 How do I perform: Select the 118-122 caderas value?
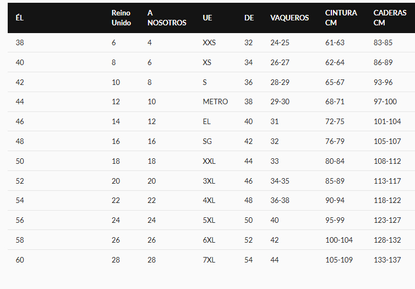click(387, 200)
